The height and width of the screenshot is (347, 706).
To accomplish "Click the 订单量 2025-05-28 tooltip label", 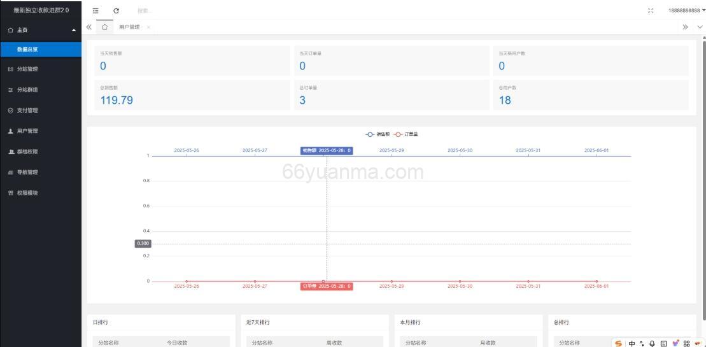I will pos(327,287).
